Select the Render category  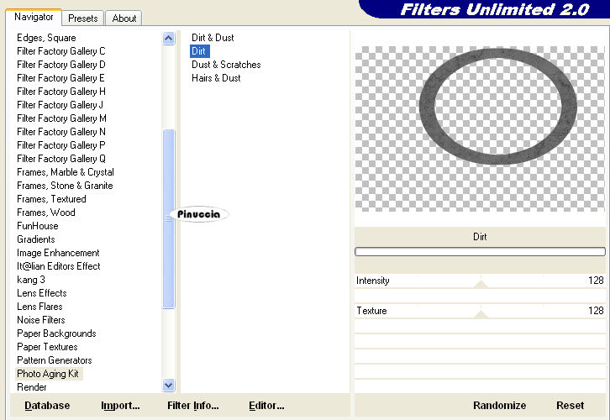(x=32, y=387)
